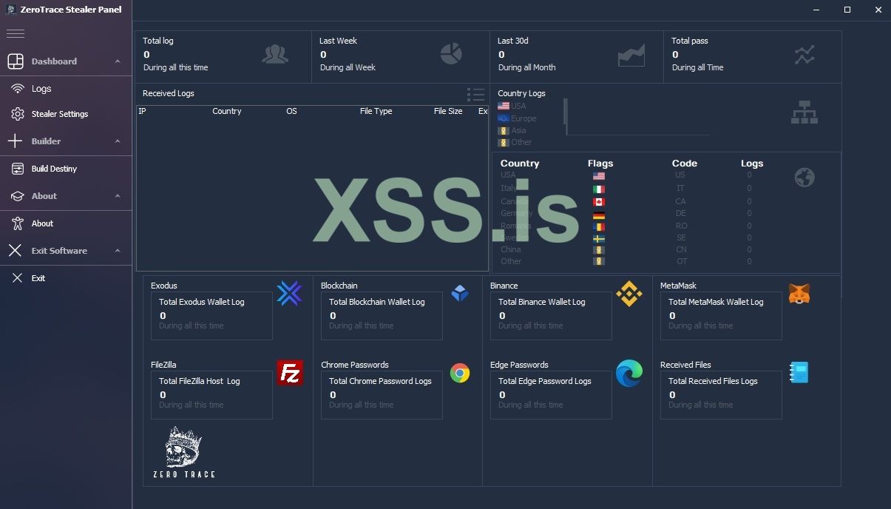Click the Sweden flag in the Flags column
The image size is (891, 509).
coord(599,239)
